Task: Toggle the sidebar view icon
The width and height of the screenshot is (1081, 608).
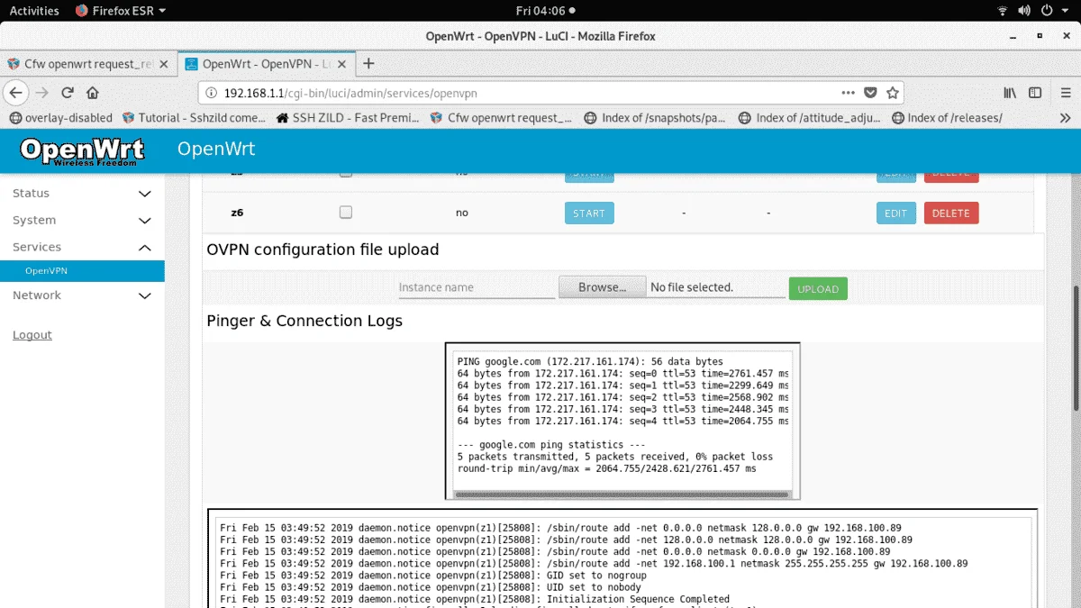Action: point(1035,93)
